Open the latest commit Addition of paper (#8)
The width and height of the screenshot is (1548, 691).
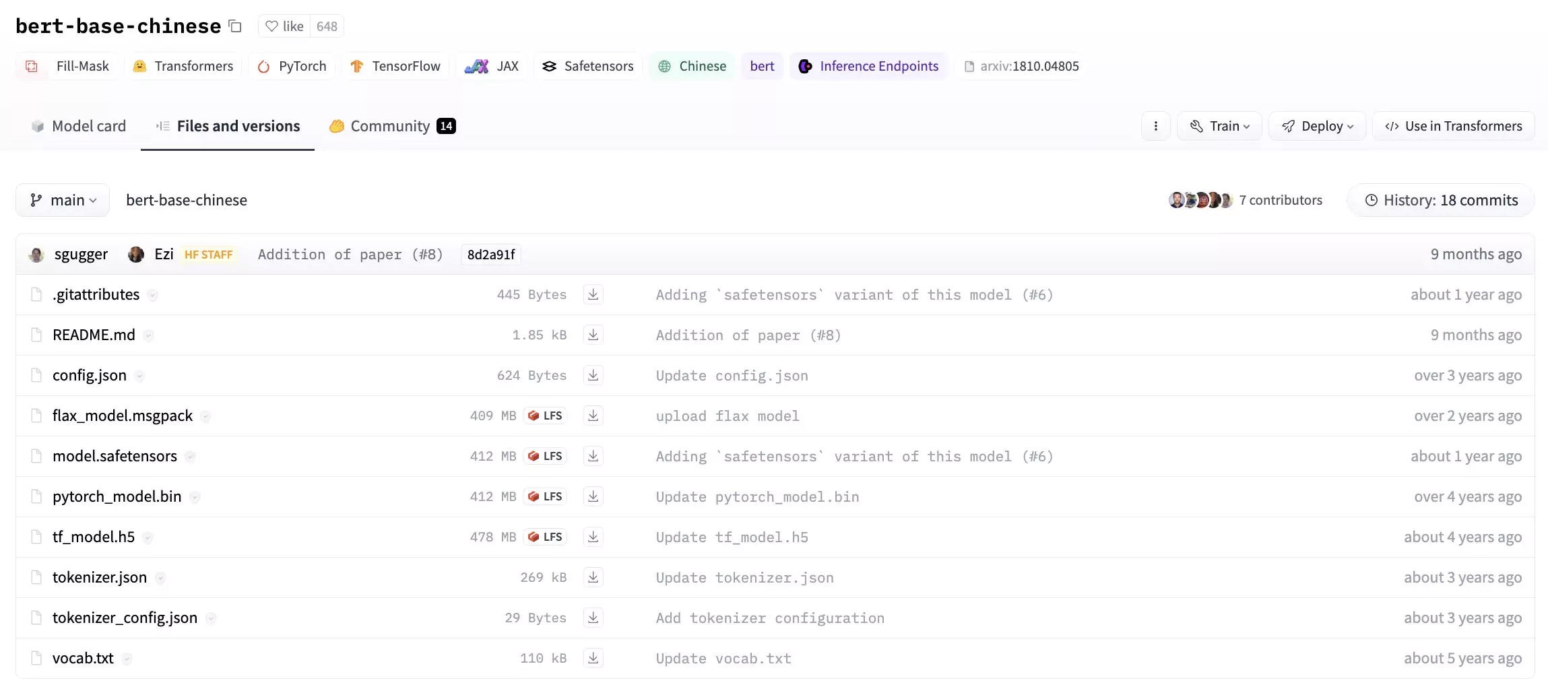pos(350,254)
